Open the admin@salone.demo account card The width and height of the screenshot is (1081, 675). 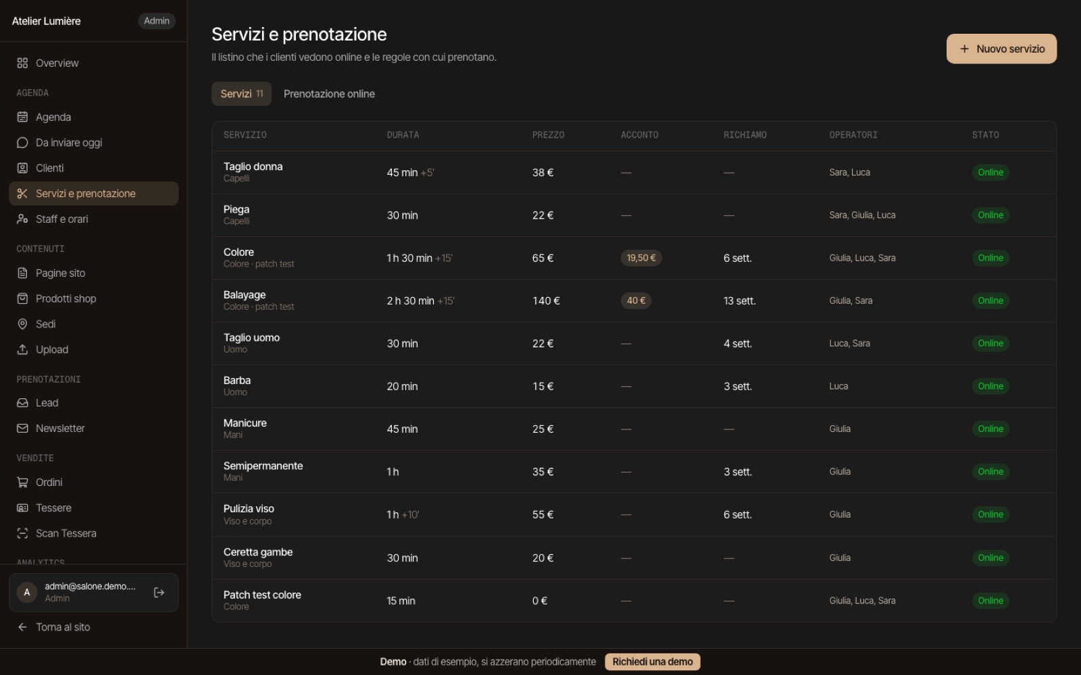point(93,593)
